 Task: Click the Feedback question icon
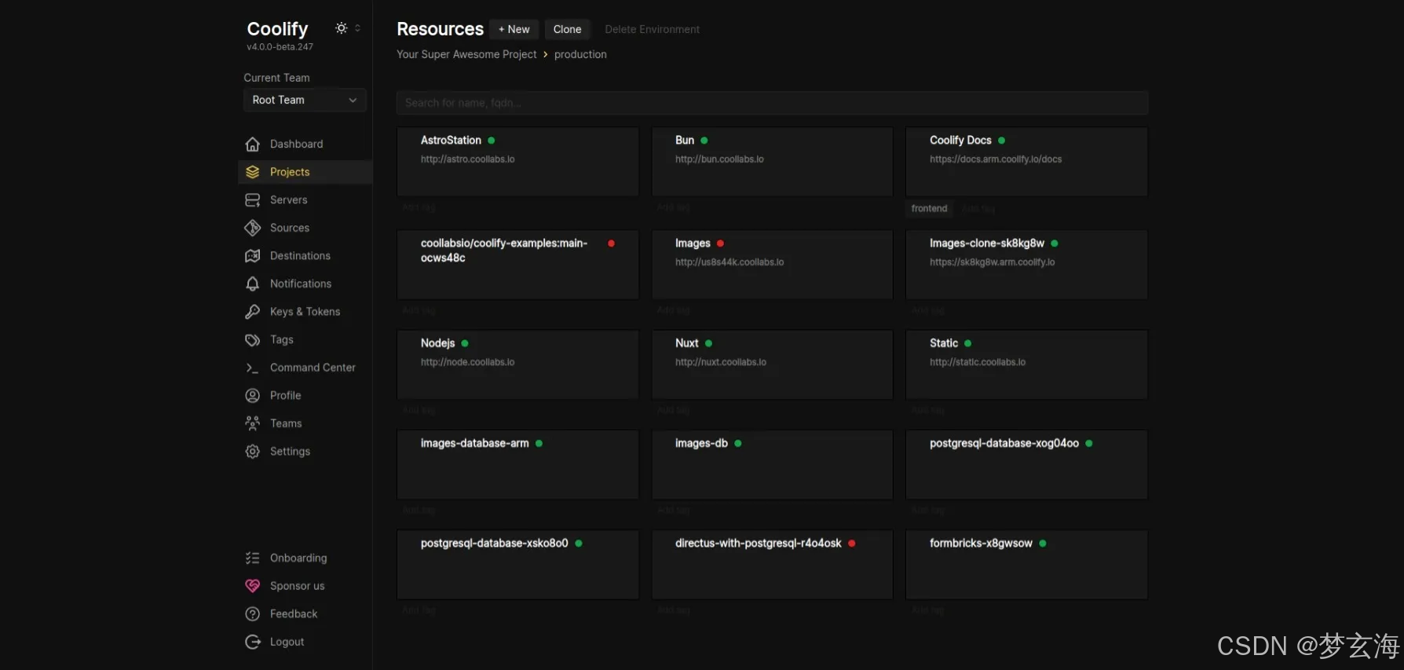(x=252, y=613)
